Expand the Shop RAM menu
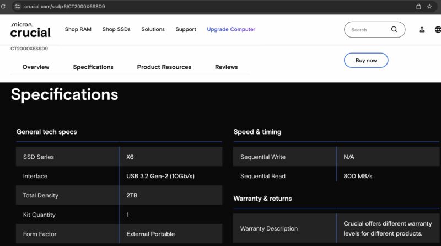441x246 pixels. point(78,29)
